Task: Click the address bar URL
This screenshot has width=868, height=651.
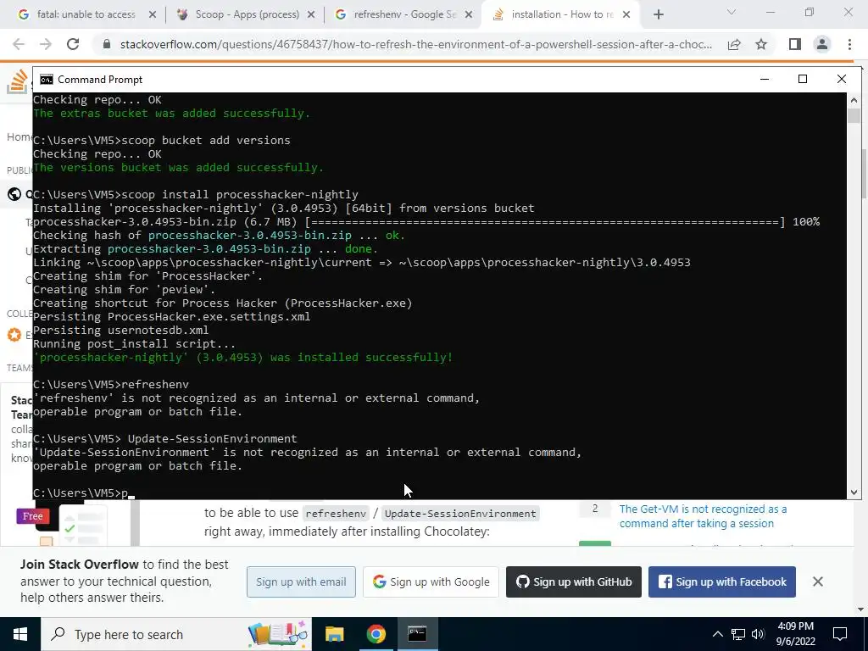Action: tap(415, 44)
